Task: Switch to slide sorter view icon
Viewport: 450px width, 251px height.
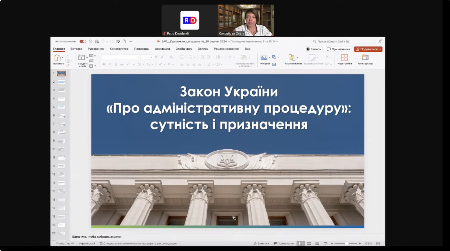Action: point(309,243)
